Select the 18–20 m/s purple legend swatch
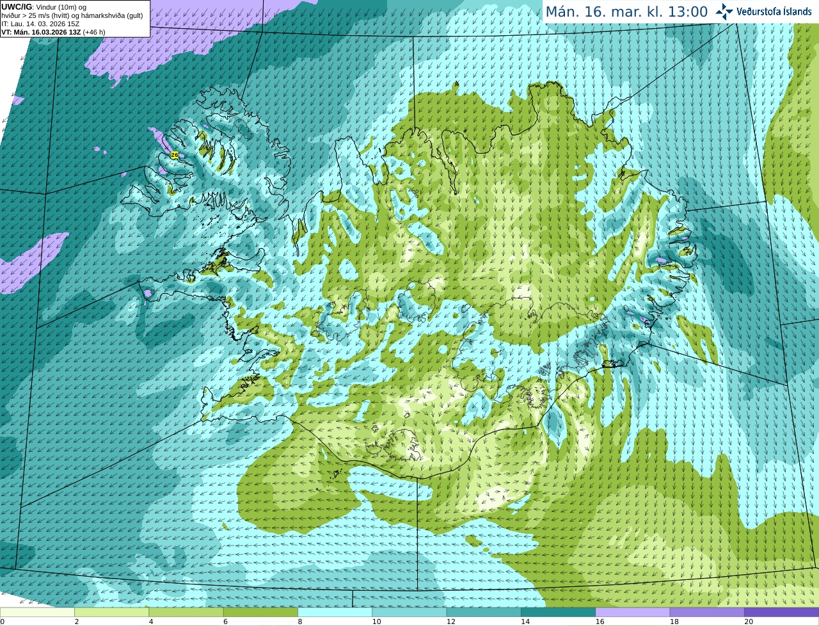 coord(707,613)
